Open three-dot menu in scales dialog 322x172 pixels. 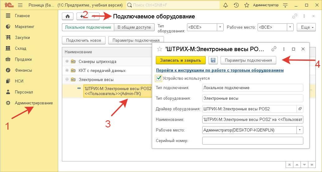click(x=284, y=49)
